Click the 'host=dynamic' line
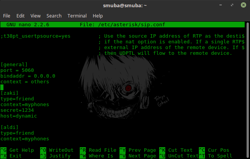This screenshot has width=250, height=159. (19, 116)
